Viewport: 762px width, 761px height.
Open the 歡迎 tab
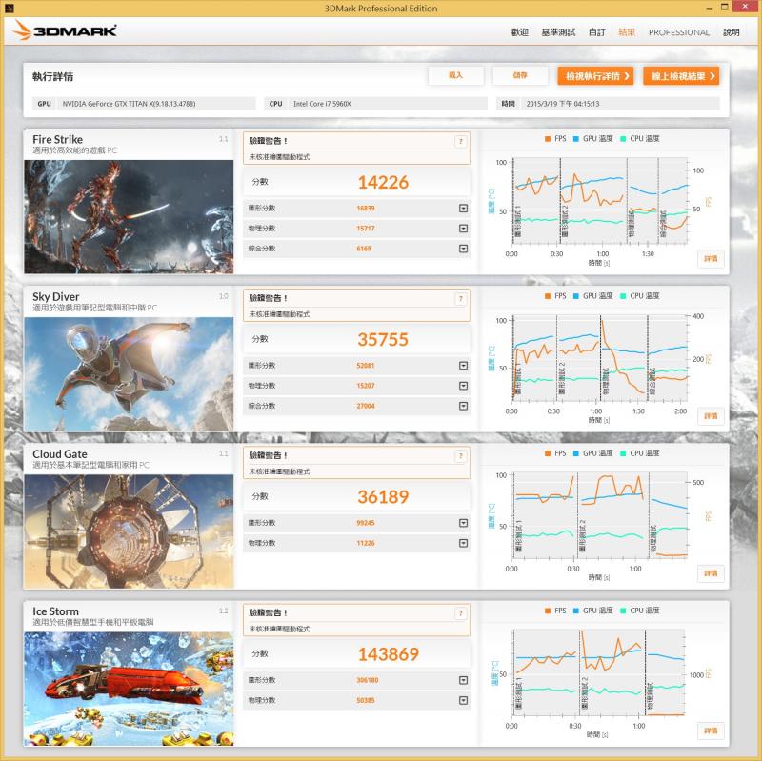tap(519, 32)
